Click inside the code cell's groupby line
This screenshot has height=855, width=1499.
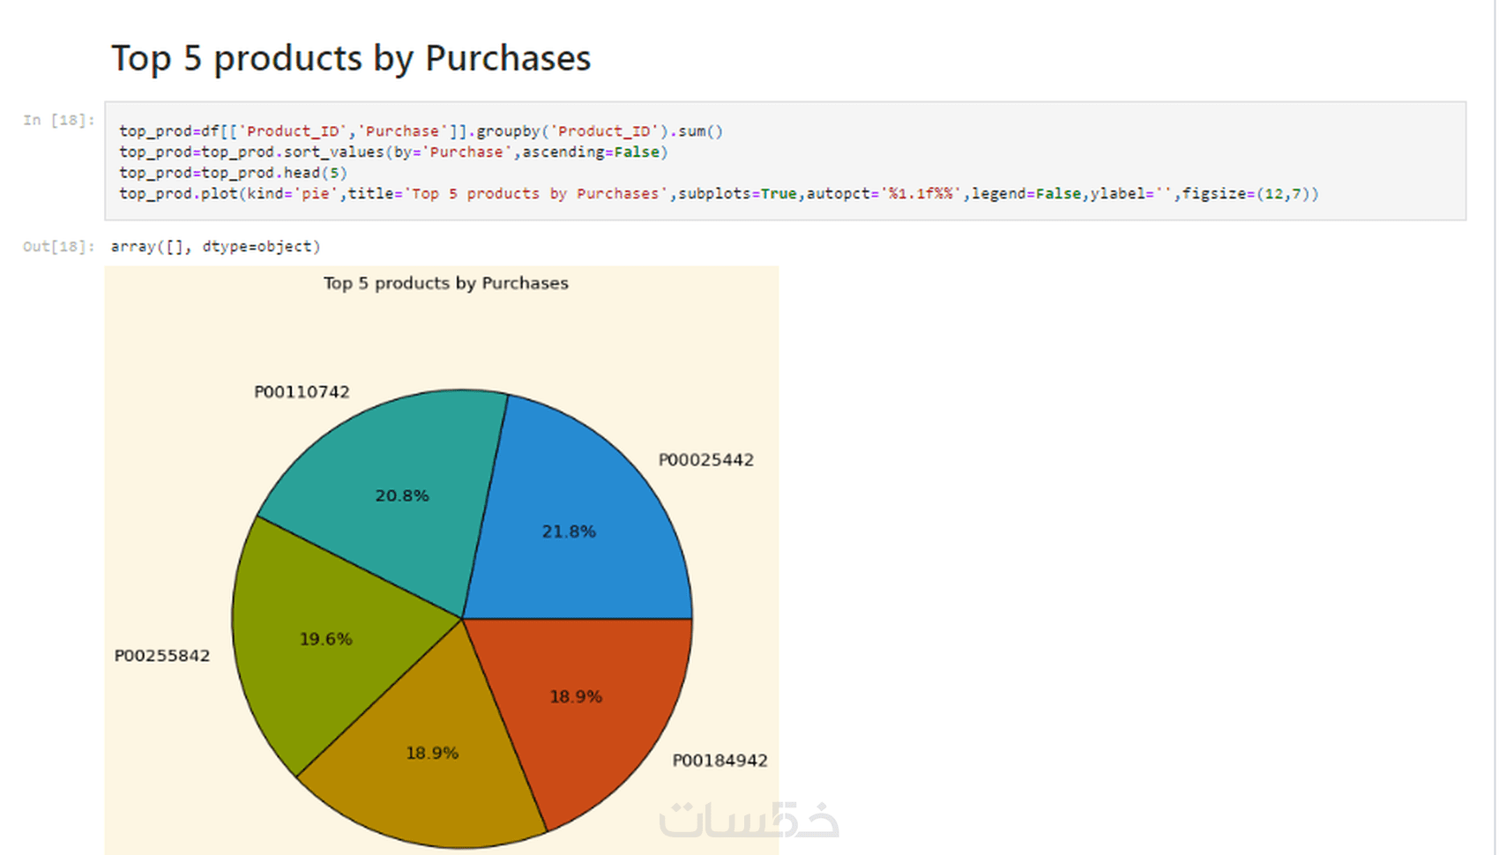tap(421, 131)
